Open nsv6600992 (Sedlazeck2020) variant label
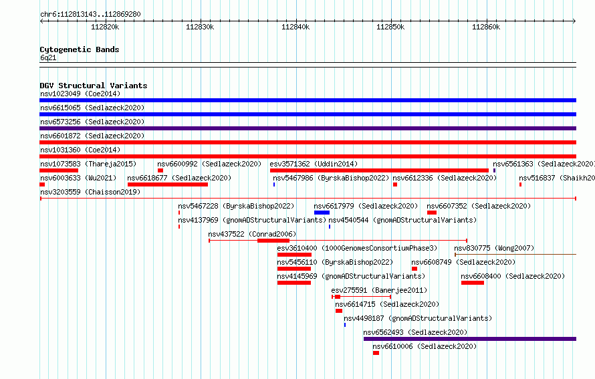The width and height of the screenshot is (595, 379). 209,164
